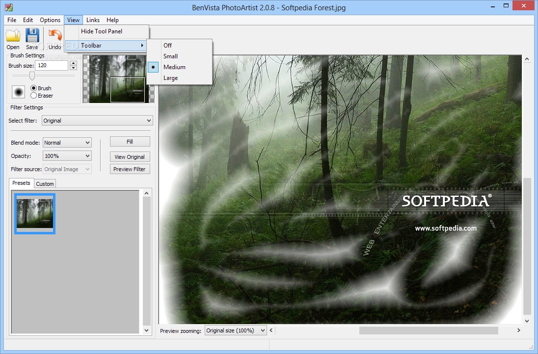Click presets list scroll down arrow
538x354 pixels.
pyautogui.click(x=146, y=330)
